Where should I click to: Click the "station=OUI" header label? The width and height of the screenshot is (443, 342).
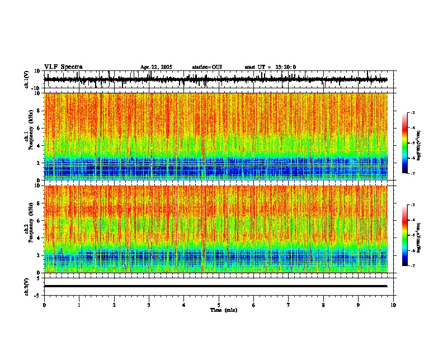(x=207, y=67)
